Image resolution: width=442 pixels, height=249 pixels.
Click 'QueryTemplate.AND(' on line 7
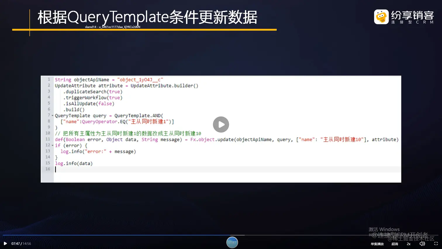point(139,116)
